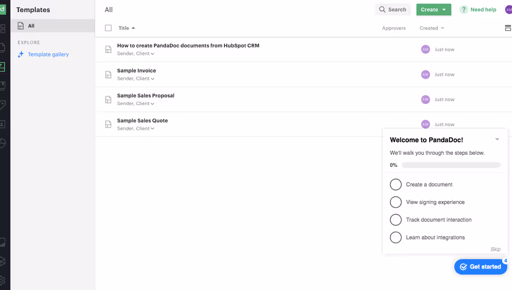Open How to create PandaDoc documents from HubSpot CRM
512x290 pixels.
(188, 46)
